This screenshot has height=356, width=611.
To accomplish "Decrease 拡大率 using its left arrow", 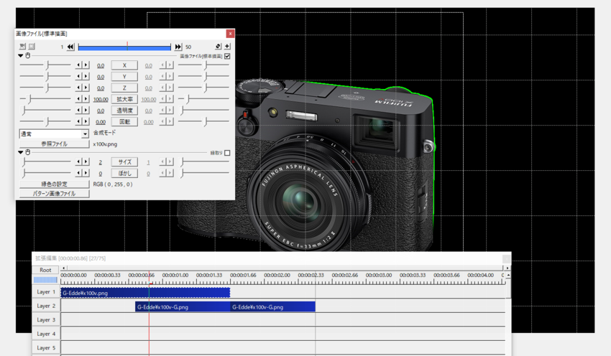I will [x=79, y=99].
